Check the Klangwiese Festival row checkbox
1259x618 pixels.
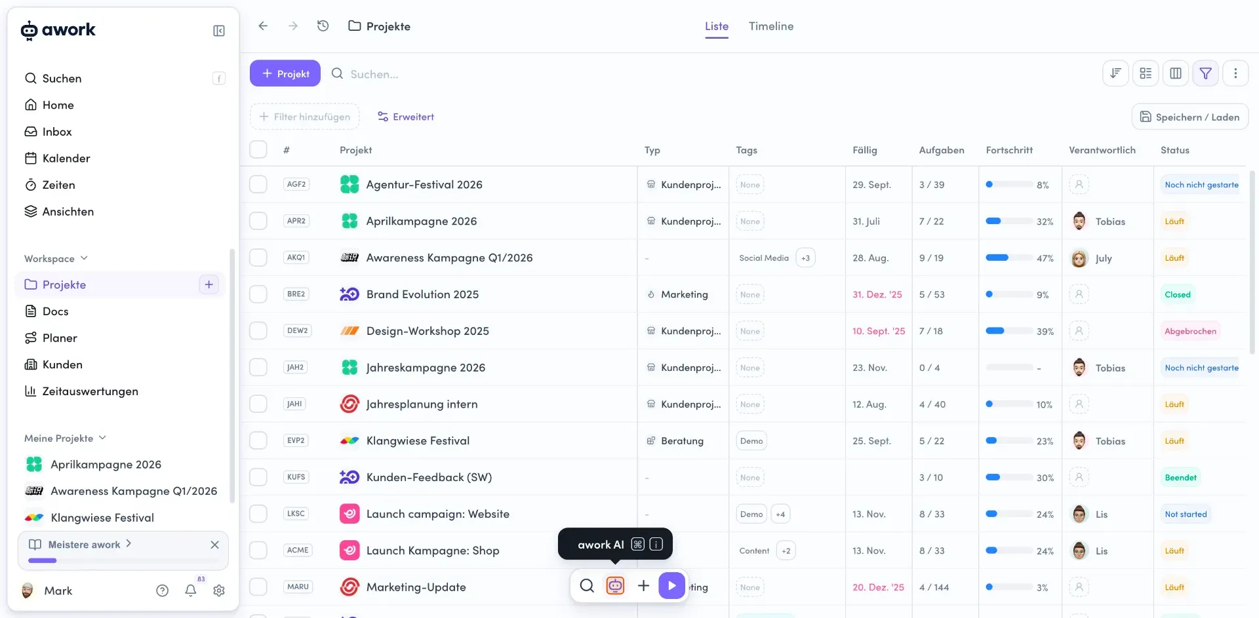point(258,441)
